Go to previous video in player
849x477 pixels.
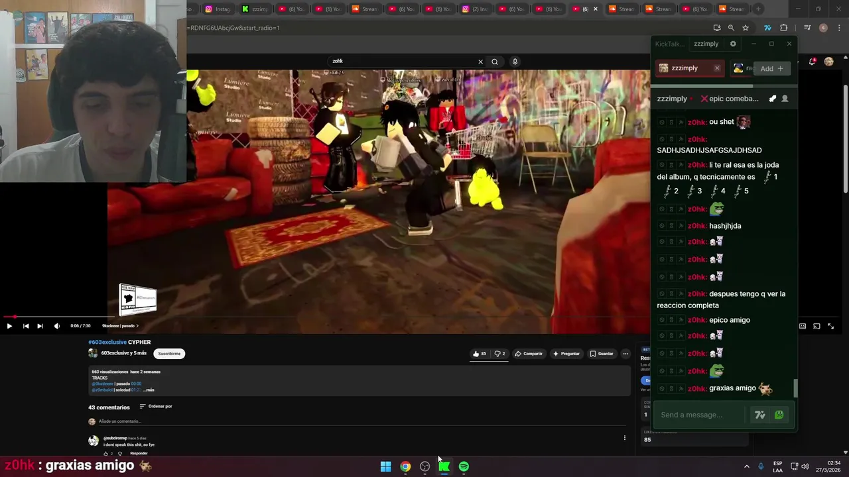click(x=26, y=326)
